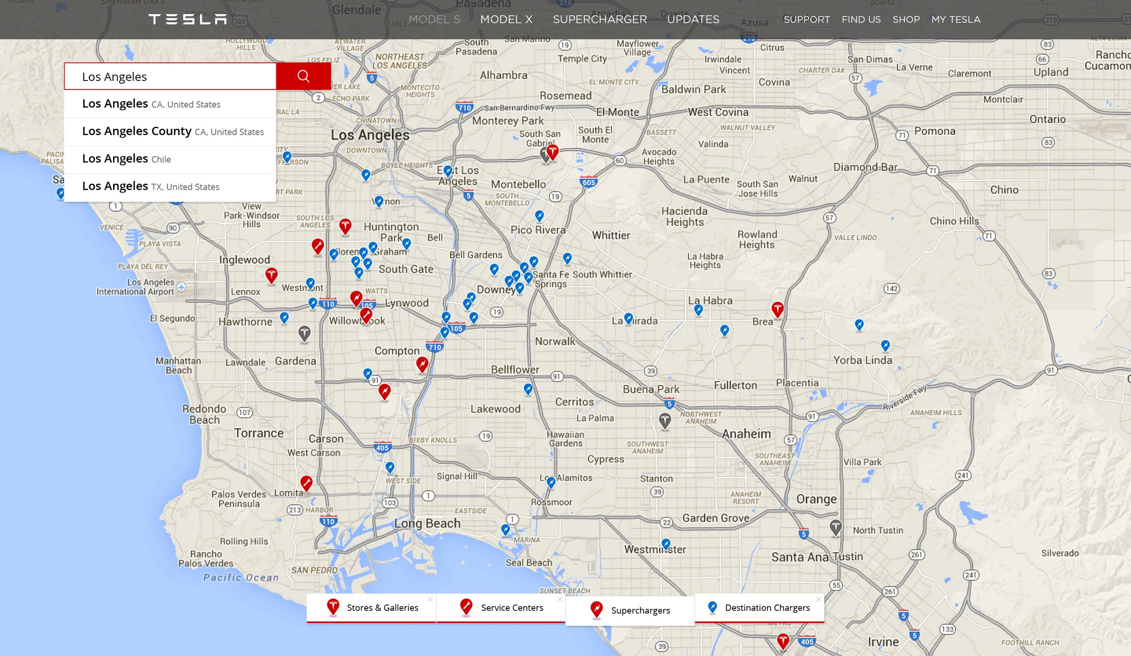Open the Find Us link
This screenshot has height=656, width=1131.
tap(861, 19)
